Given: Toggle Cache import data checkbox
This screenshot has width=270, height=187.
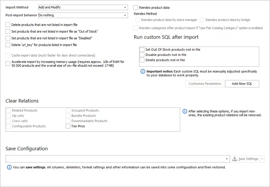Looking at the screenshot, I should [8, 55].
